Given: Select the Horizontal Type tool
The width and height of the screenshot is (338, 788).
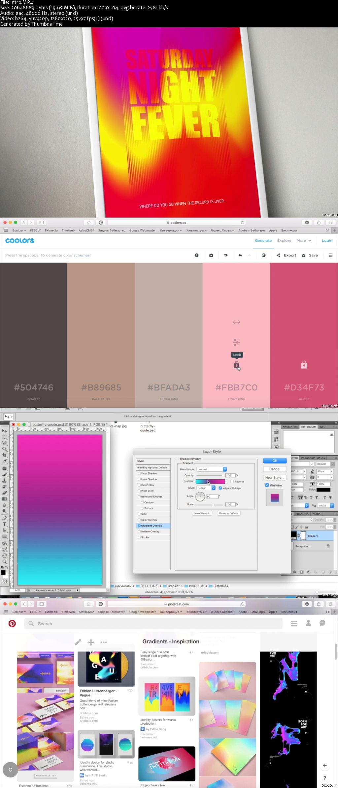Looking at the screenshot, I should tap(5, 524).
